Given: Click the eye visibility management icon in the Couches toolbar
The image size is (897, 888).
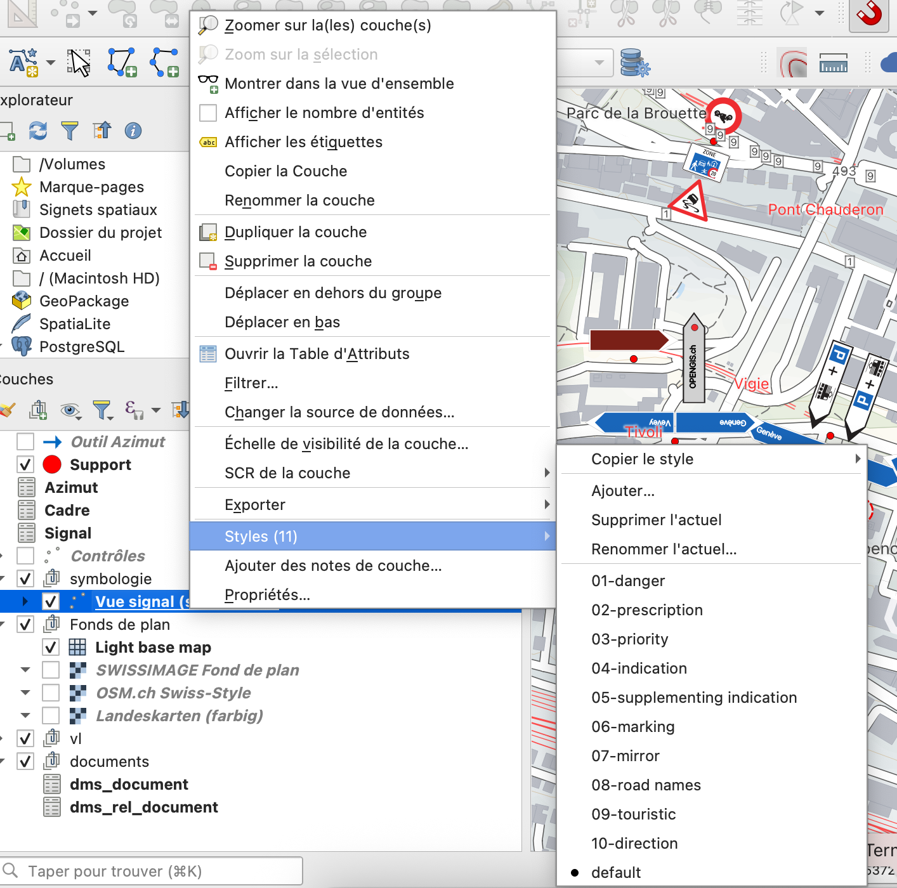Looking at the screenshot, I should [x=70, y=410].
